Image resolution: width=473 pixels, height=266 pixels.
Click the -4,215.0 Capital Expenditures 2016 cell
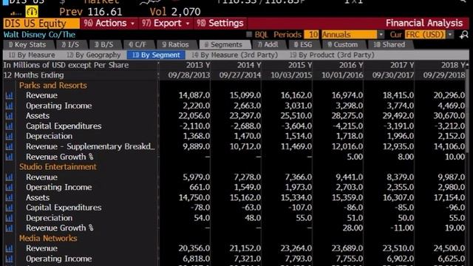348,126
